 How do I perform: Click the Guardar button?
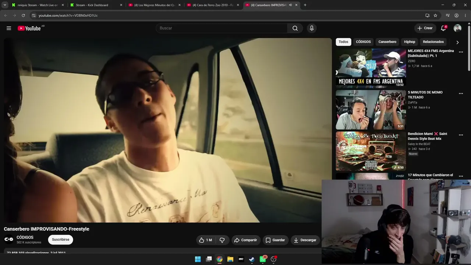pos(275,240)
